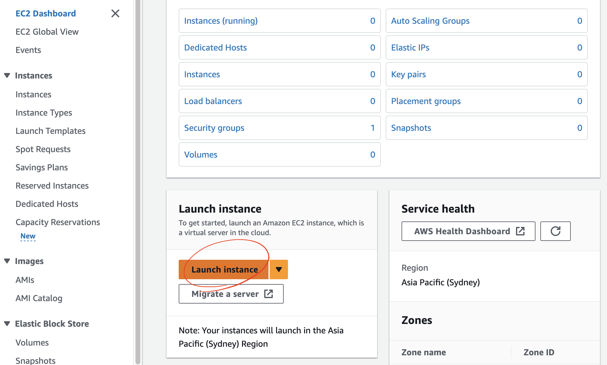Viewport: 607px width, 365px height.
Task: Select Spot Requests in sidebar
Action: [43, 149]
